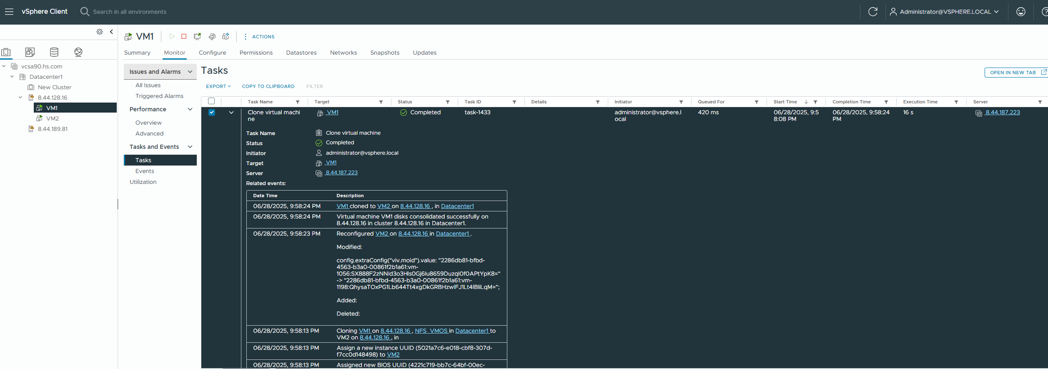Open Utilization in monitor menu

tap(143, 182)
